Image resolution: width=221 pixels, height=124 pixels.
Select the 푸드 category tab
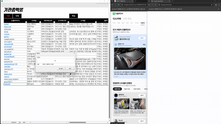[132, 23]
